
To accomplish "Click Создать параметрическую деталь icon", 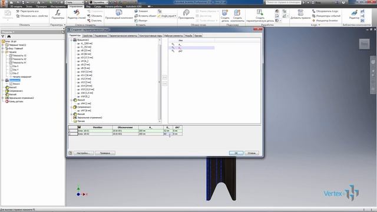I will [x=260, y=16].
